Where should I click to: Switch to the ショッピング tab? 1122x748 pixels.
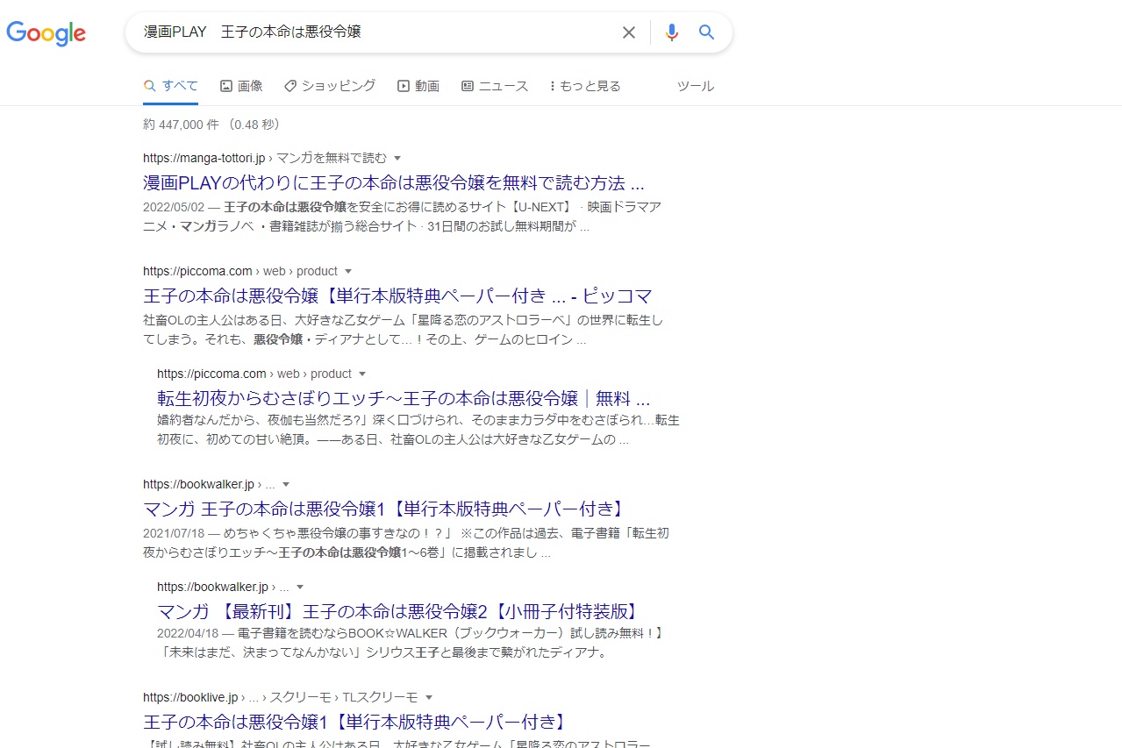coord(330,86)
